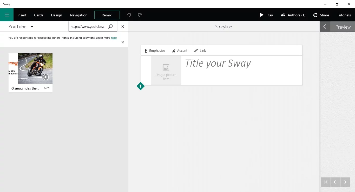Apply Accent formatting to the title

point(180,50)
